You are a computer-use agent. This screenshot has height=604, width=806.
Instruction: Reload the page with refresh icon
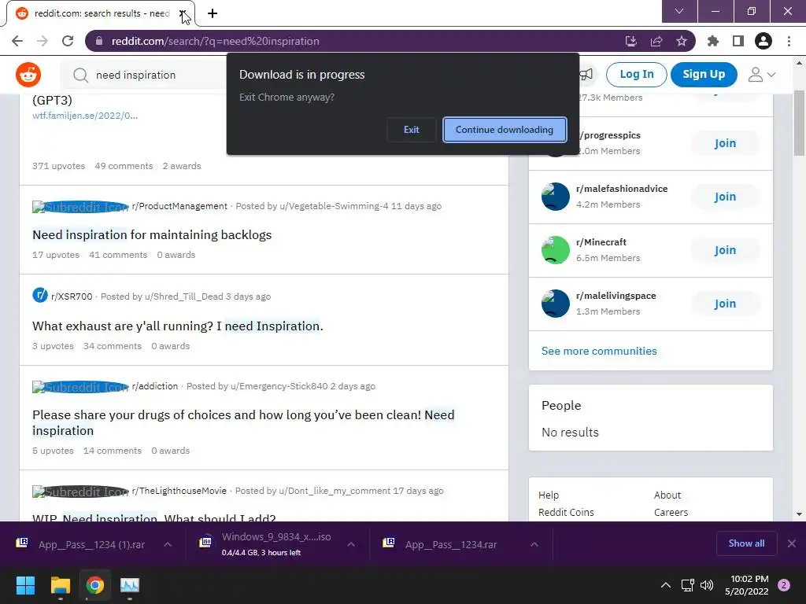68,41
